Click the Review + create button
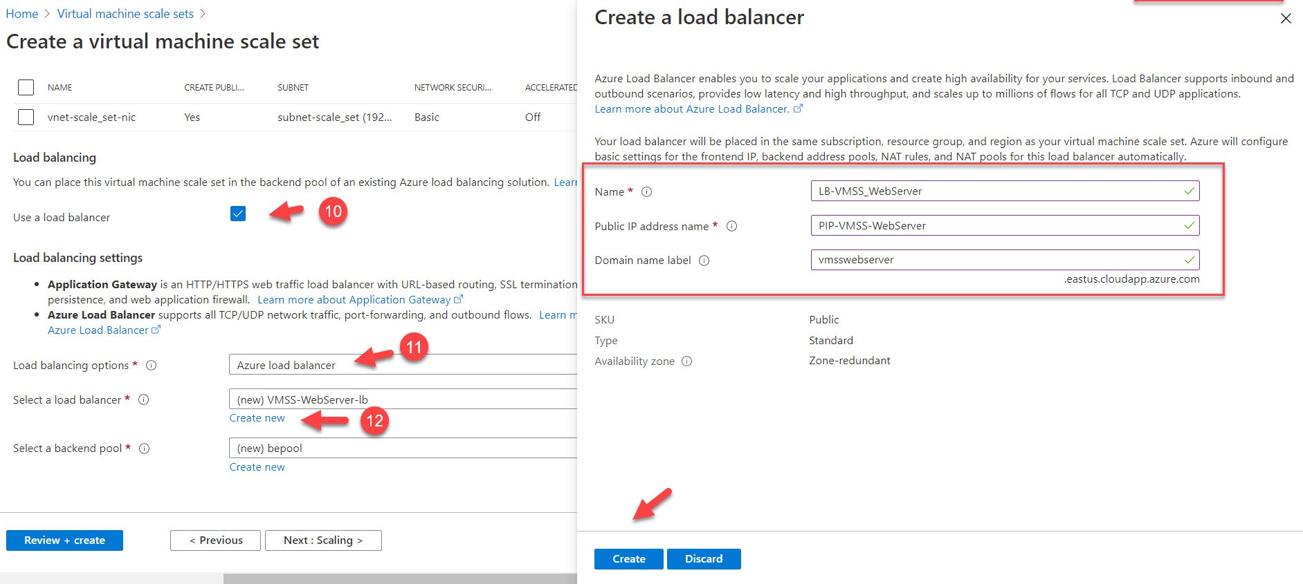The width and height of the screenshot is (1303, 584). click(x=64, y=540)
